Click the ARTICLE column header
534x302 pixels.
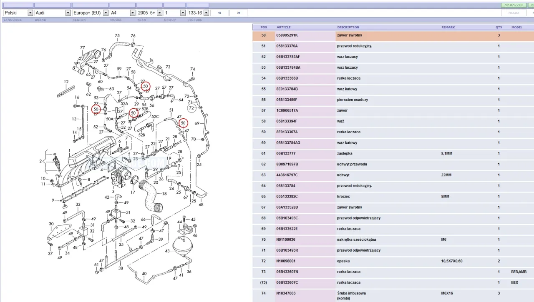click(x=284, y=27)
